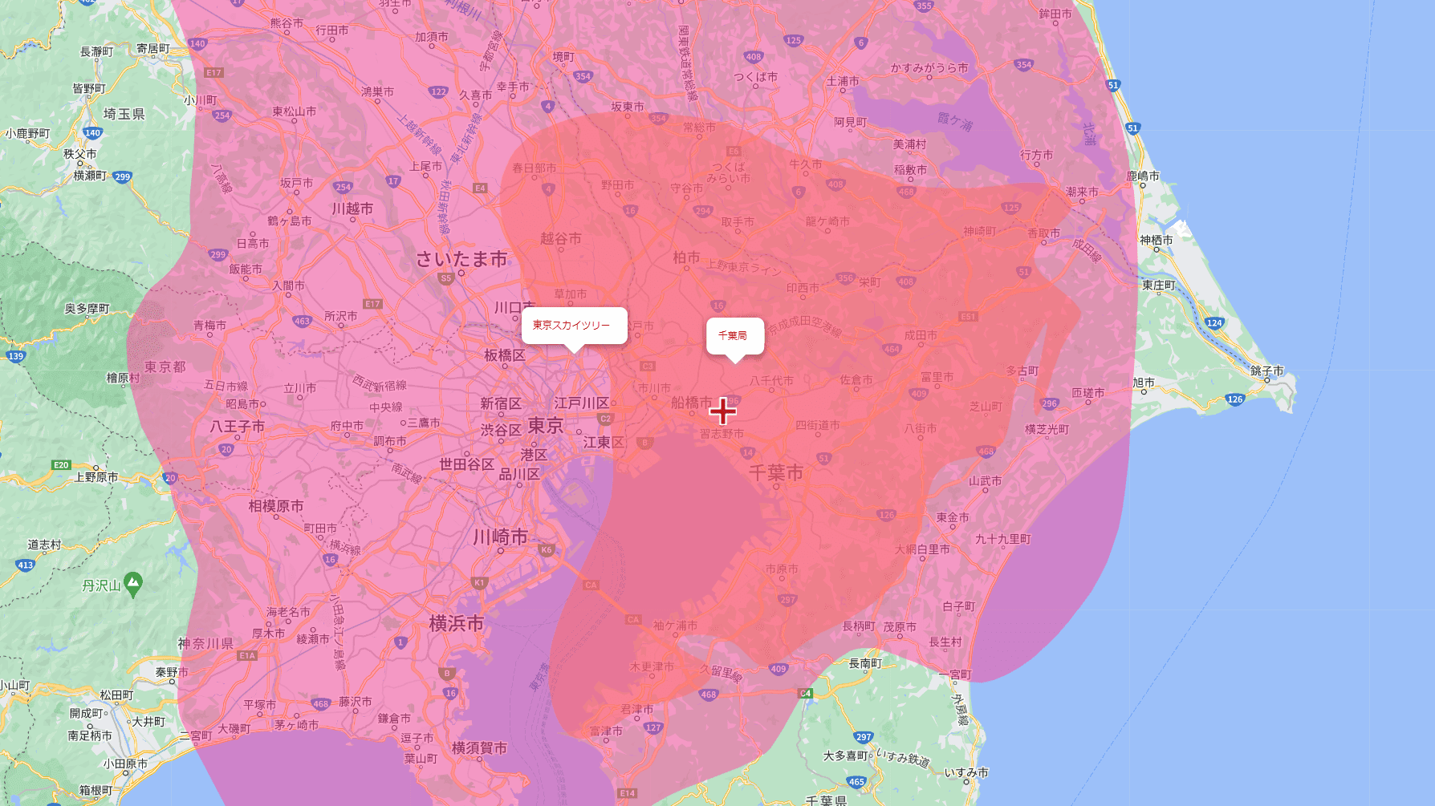Click the route 16 badge near 越谷市
This screenshot has width=1435, height=806.
(x=630, y=212)
